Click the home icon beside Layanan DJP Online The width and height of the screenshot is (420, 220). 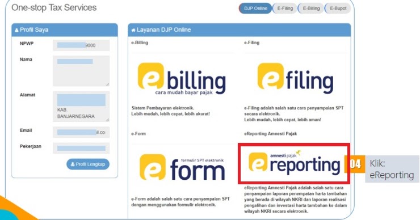coord(133,30)
